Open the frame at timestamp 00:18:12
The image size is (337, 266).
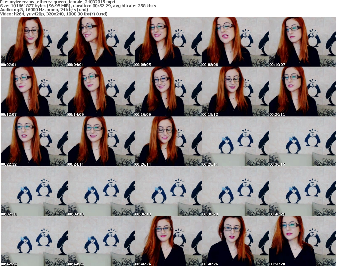click(235, 92)
